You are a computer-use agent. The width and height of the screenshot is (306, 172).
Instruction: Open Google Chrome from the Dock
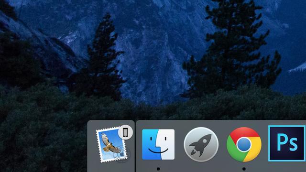pyautogui.click(x=244, y=144)
